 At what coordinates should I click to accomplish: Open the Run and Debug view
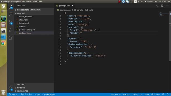click(10, 30)
